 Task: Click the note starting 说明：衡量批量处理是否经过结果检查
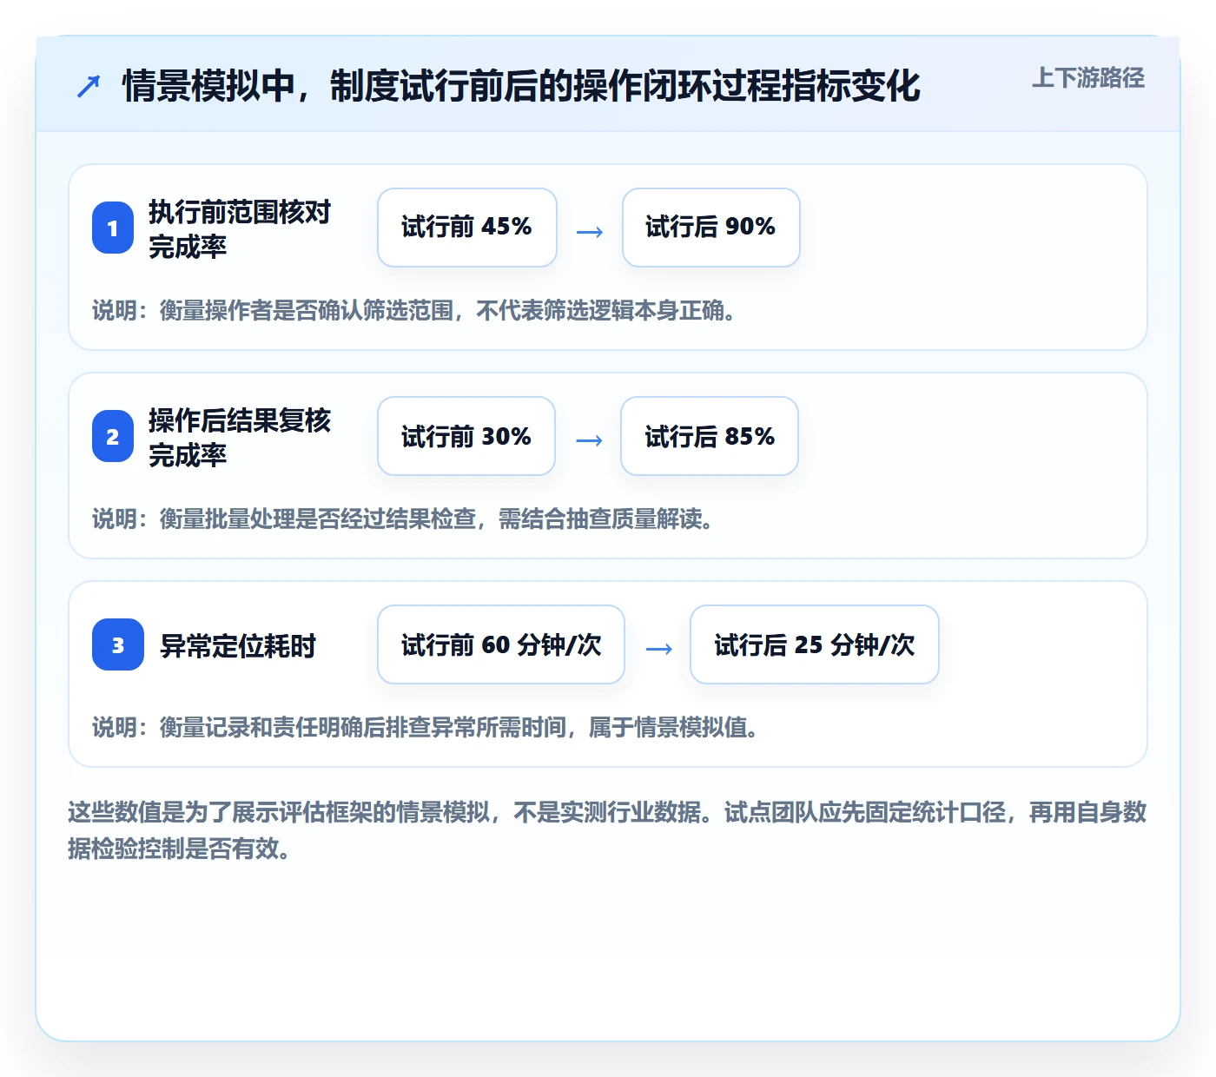tap(402, 519)
